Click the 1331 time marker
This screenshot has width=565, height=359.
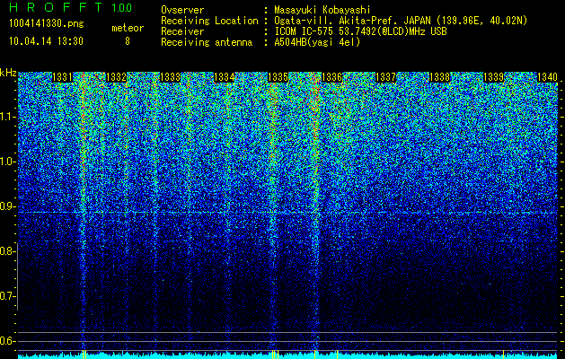(62, 77)
